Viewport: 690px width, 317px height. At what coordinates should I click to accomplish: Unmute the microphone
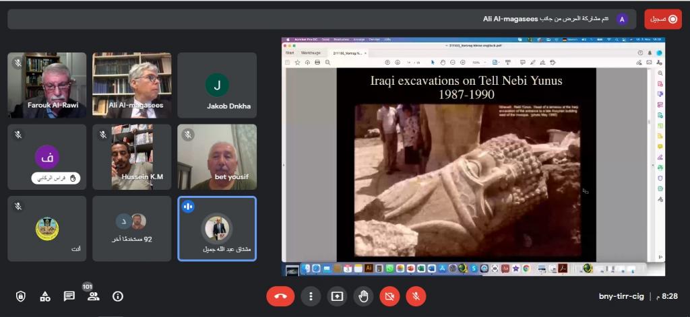click(416, 296)
